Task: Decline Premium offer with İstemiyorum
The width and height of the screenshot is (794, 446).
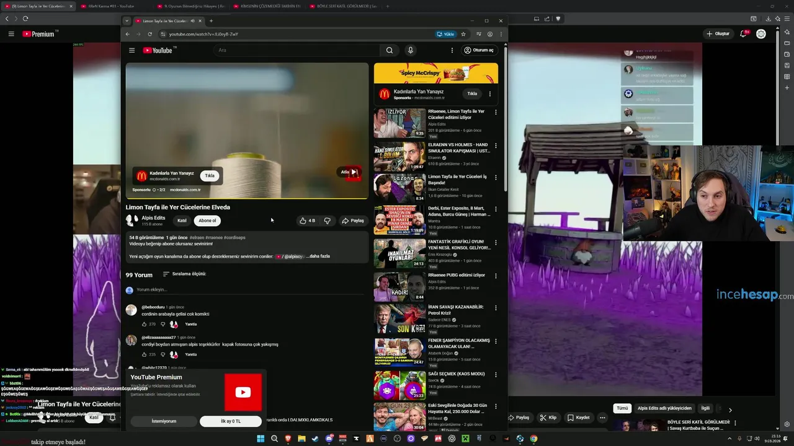Action: point(164,421)
